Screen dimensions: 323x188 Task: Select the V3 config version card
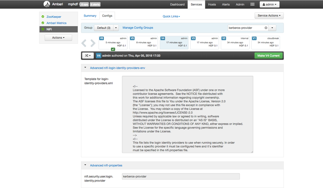(x=205, y=43)
